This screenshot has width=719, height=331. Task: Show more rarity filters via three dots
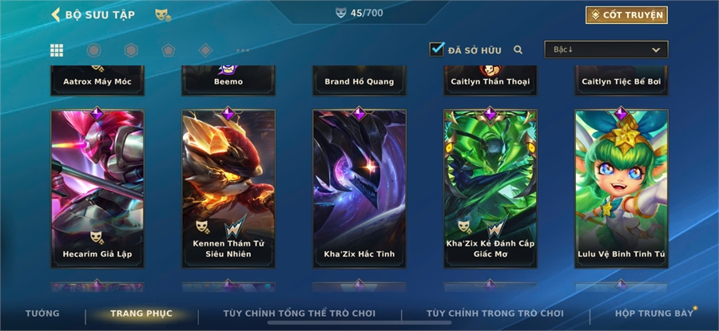click(243, 50)
